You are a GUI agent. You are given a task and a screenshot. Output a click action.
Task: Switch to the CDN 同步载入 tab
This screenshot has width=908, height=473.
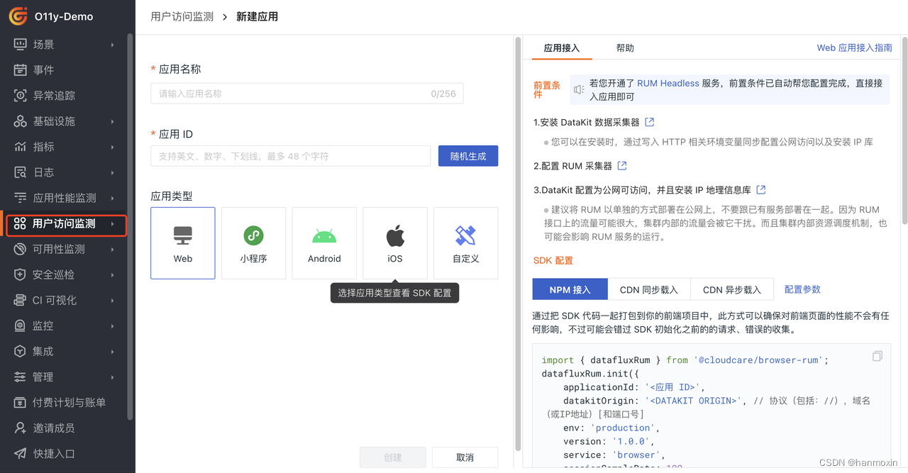pyautogui.click(x=648, y=289)
